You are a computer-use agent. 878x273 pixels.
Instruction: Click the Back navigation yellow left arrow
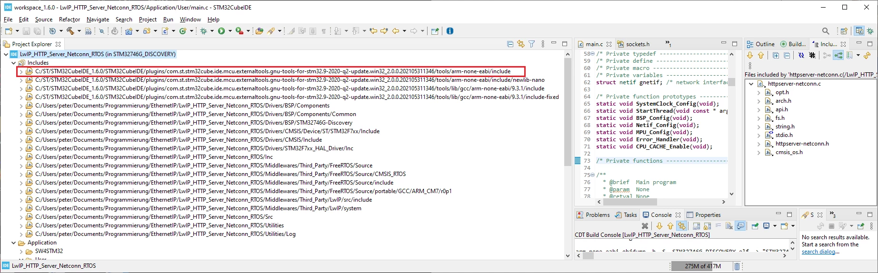[x=396, y=31]
